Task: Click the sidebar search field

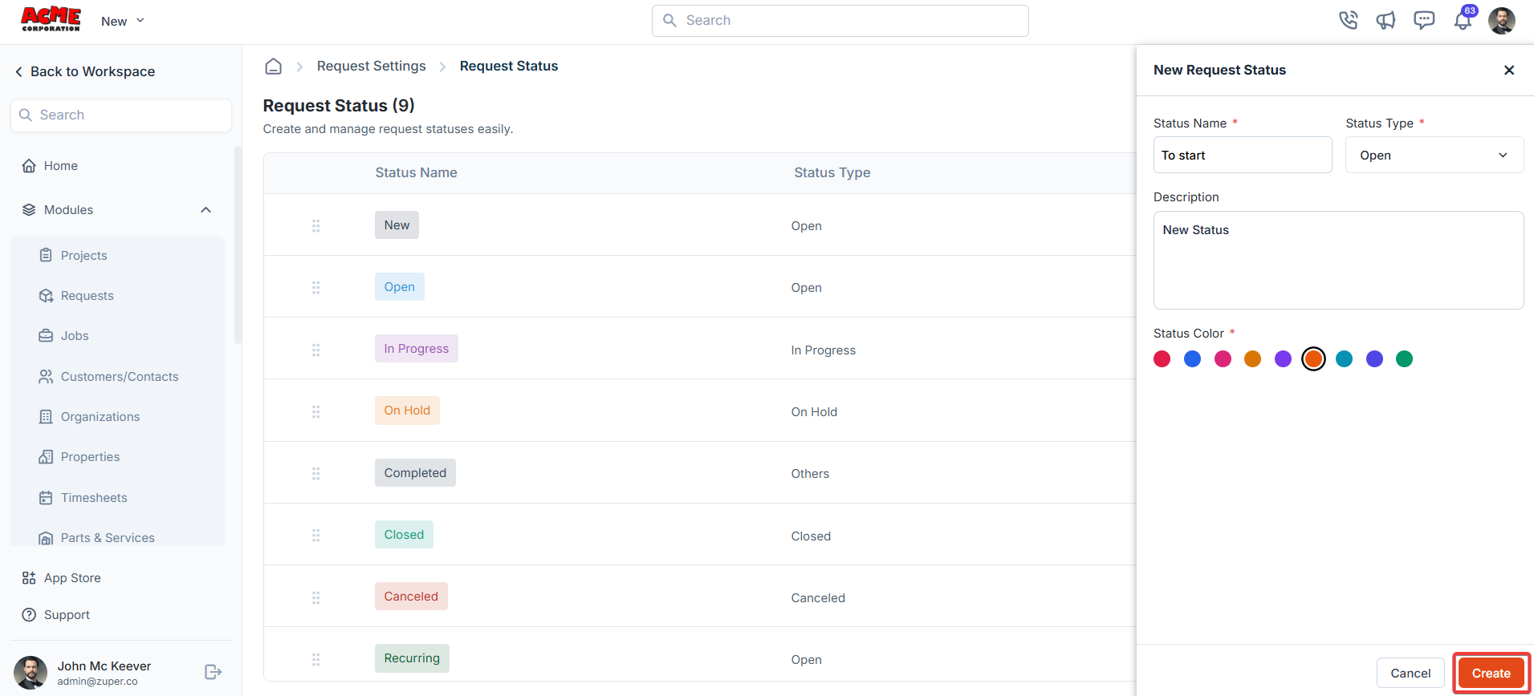Action: 121,115
